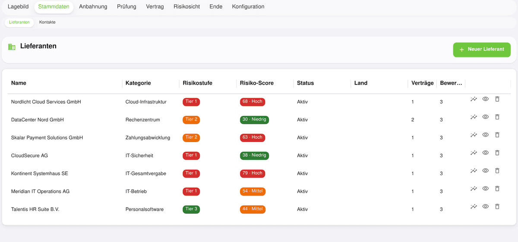Select supplier name DataCenter Nord GmbH
Screen dimensions: 518x242
[38, 120]
